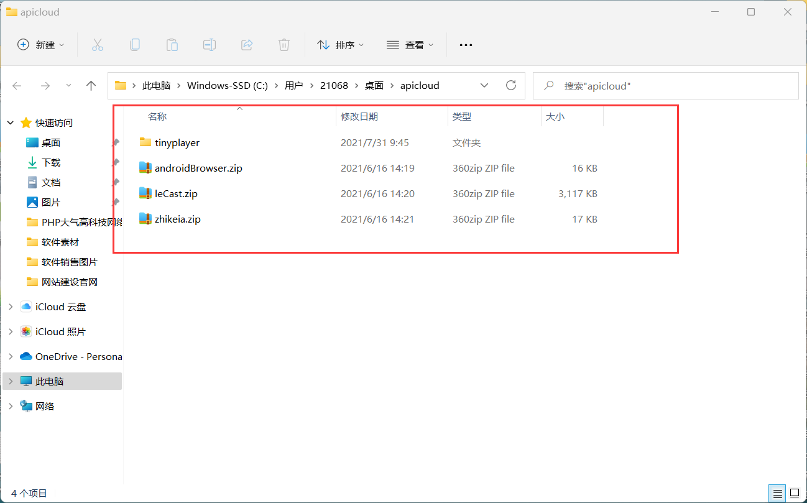Switch to details view in status bar

(x=777, y=493)
